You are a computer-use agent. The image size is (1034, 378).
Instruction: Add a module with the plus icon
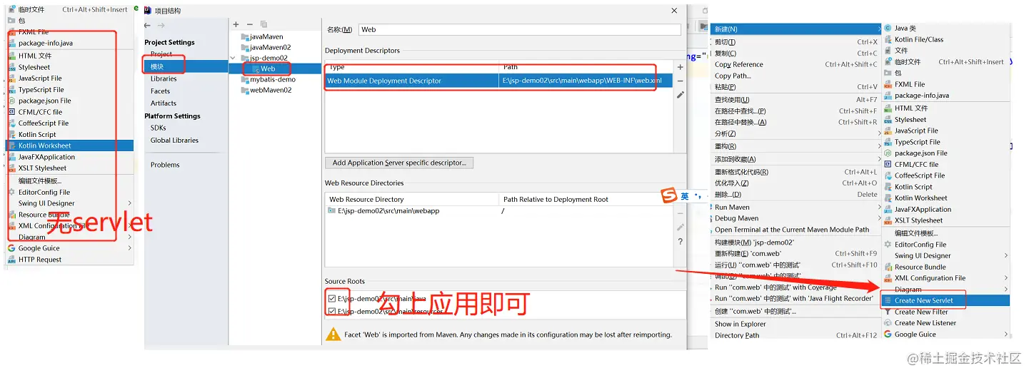[236, 24]
